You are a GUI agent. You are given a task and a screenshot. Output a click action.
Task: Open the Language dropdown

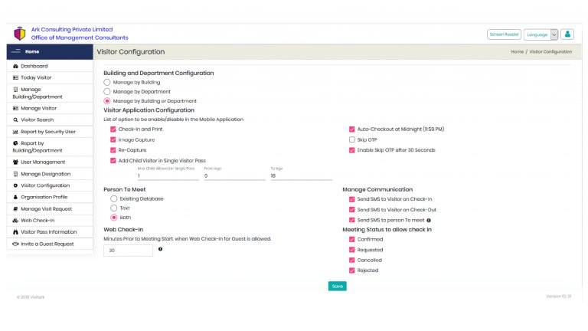coord(541,34)
